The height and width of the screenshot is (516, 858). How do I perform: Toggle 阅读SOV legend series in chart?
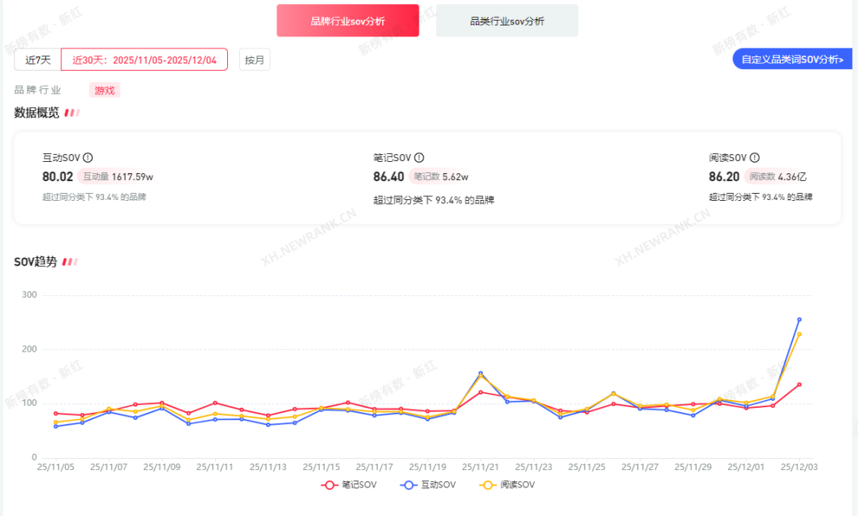click(x=508, y=484)
